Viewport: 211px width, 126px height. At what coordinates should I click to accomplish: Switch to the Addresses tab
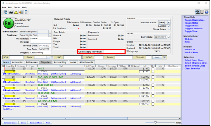31,62
